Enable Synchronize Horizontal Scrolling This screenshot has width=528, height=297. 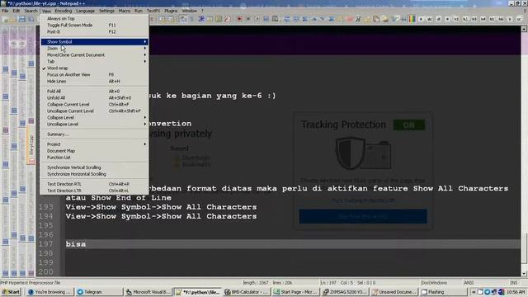coord(94,174)
